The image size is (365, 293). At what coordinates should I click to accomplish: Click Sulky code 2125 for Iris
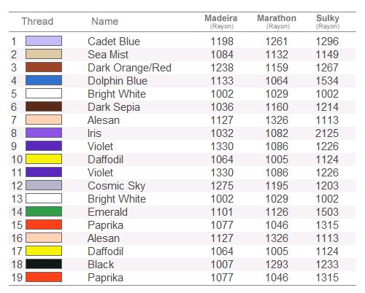(327, 133)
